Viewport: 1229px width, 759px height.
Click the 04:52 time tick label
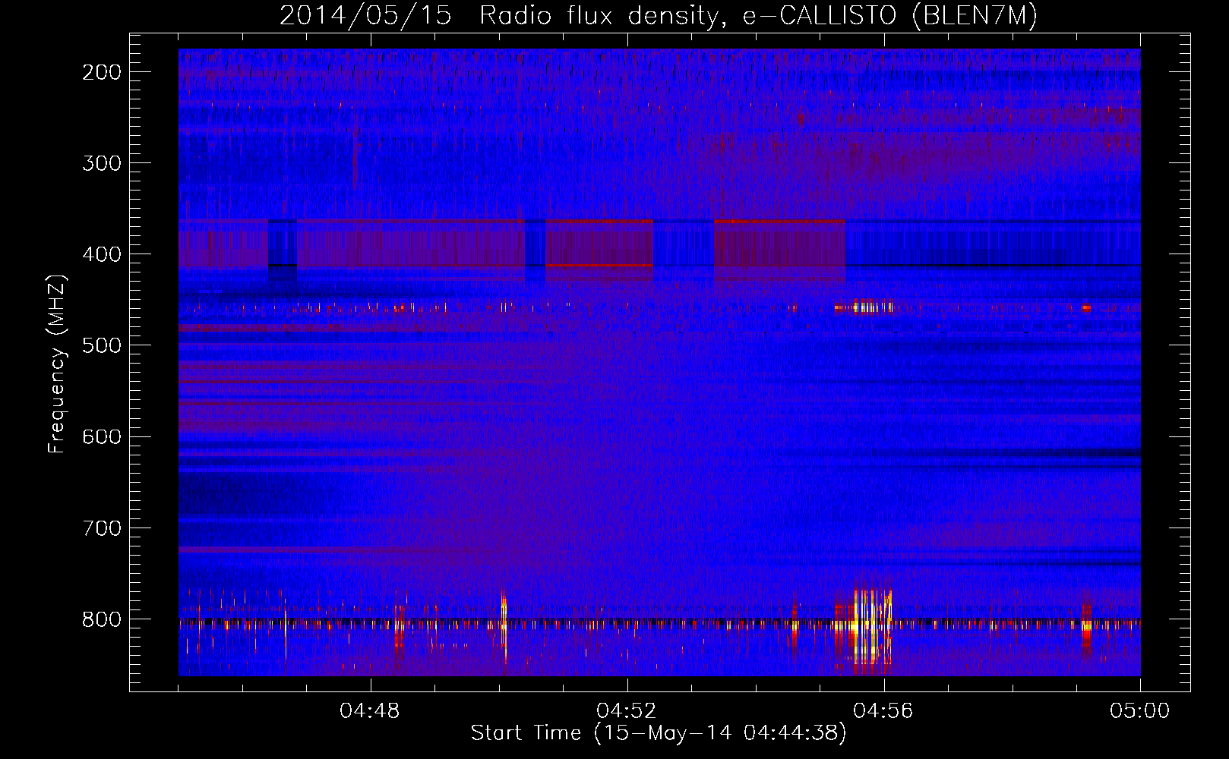coord(627,711)
